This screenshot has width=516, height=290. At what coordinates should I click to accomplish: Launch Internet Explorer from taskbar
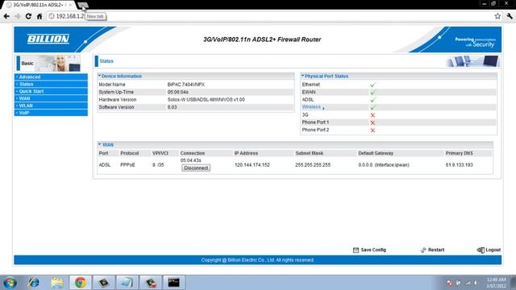34,283
